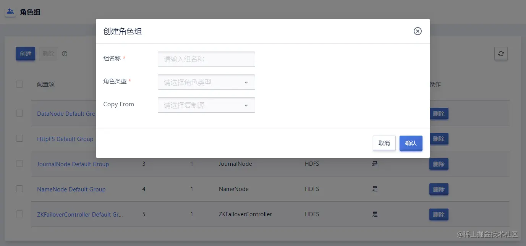Check the NameNode Default Group row checkbox

[19, 189]
